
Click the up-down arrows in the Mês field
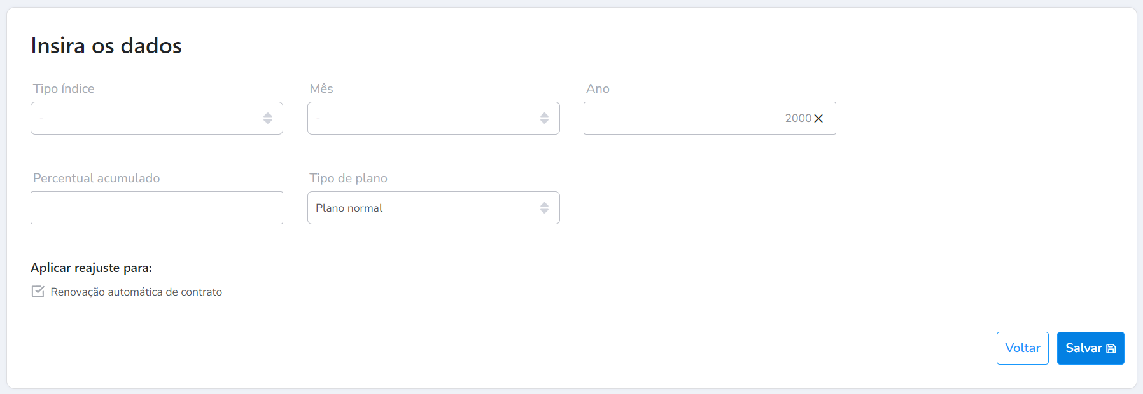tap(544, 118)
